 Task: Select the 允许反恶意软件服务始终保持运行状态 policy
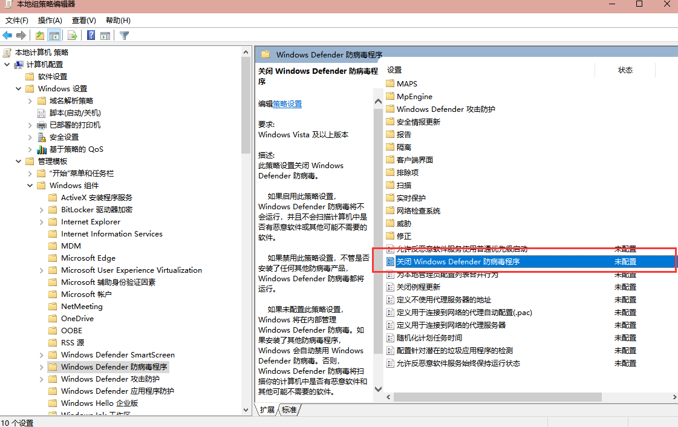pyautogui.click(x=458, y=363)
